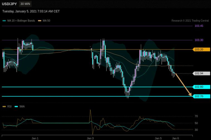Viewport: 211px width, 140px height.
Task: Click the 9MA legend color swatch
Action: [16, 107]
